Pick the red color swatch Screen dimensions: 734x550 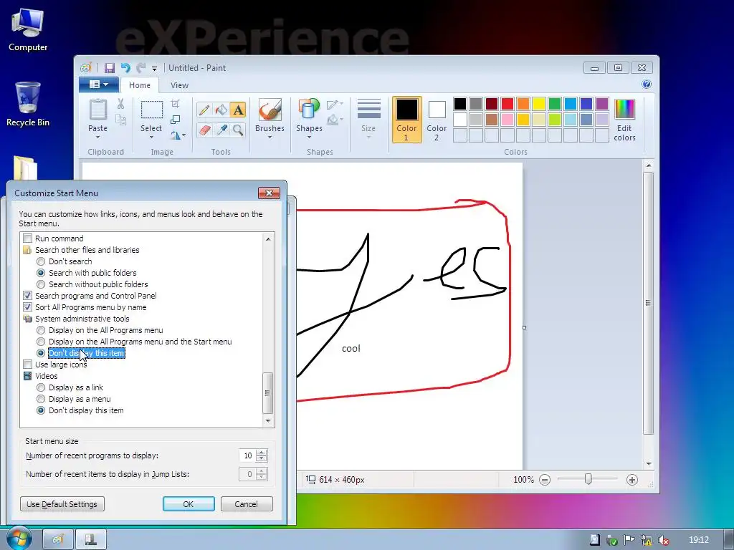(507, 104)
